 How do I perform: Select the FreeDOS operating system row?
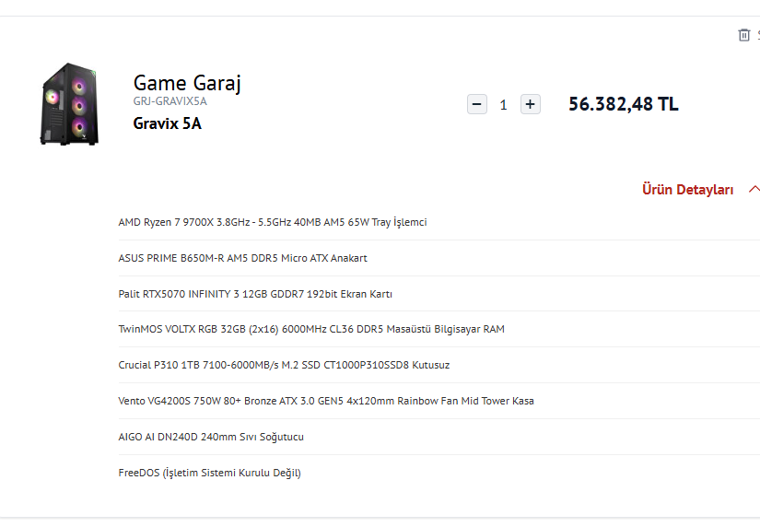(x=209, y=473)
